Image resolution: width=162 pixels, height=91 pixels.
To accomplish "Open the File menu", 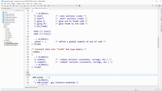I will click(x=2, y=4).
